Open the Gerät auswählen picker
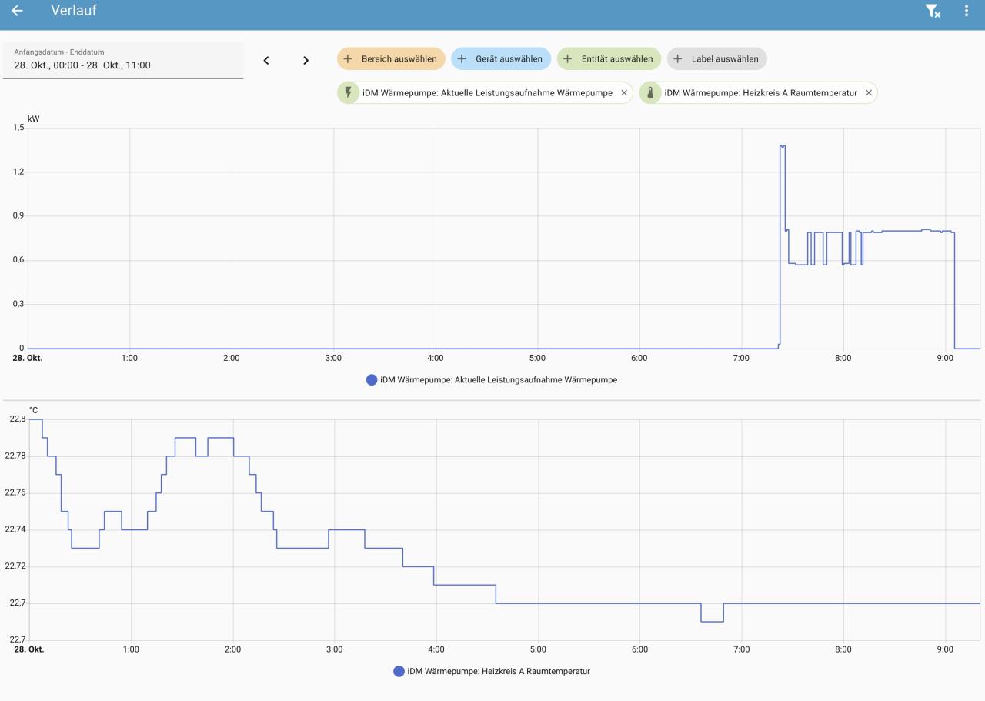Viewport: 985px width, 701px height. coord(501,59)
